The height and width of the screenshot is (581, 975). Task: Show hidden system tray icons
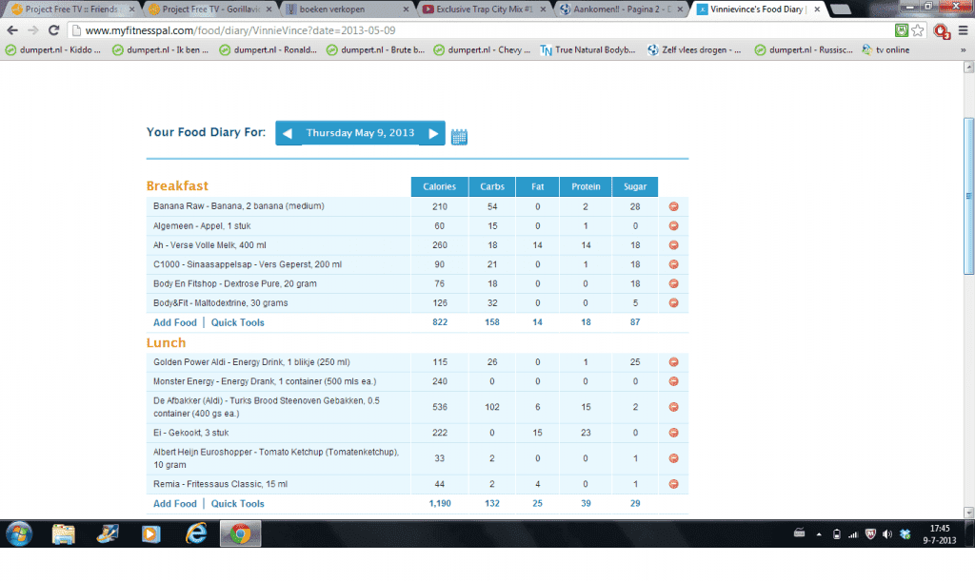(820, 533)
